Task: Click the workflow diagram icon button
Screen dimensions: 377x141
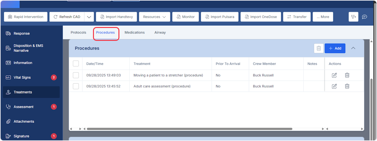Action: tap(353, 17)
